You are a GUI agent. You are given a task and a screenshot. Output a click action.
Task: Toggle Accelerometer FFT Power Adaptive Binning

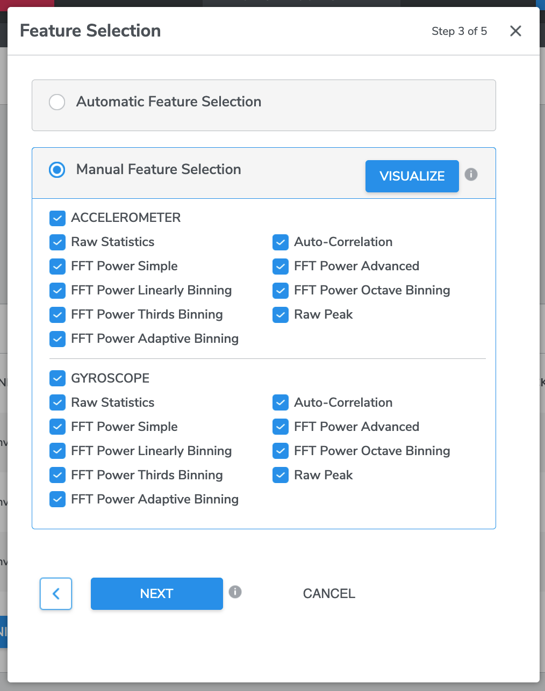pos(58,339)
